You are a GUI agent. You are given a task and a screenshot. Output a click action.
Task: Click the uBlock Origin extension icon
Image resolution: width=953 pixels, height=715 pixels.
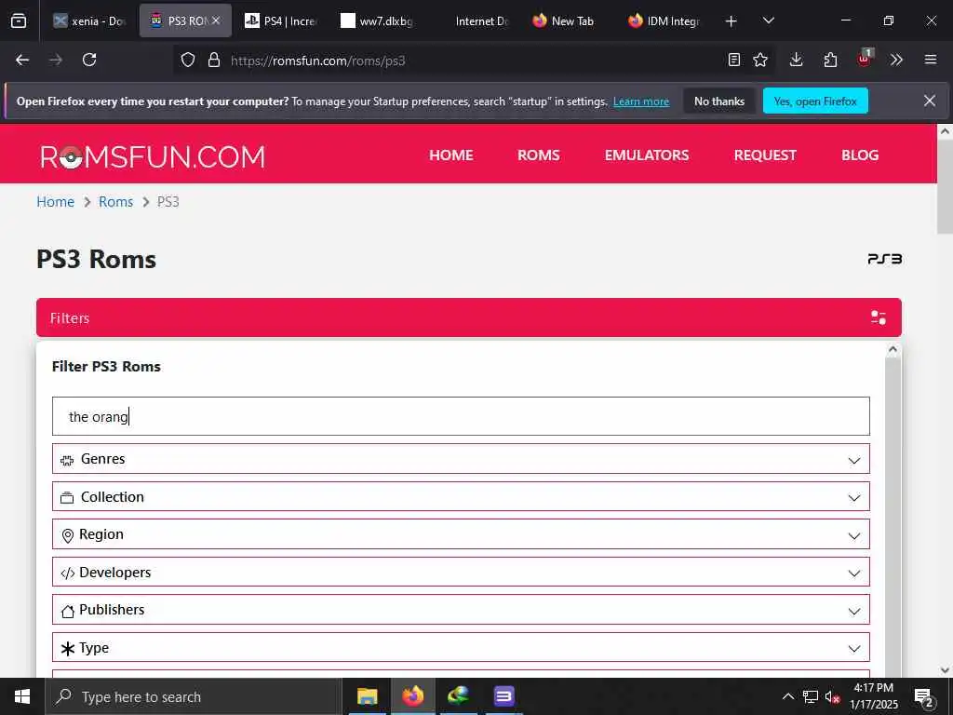click(865, 59)
